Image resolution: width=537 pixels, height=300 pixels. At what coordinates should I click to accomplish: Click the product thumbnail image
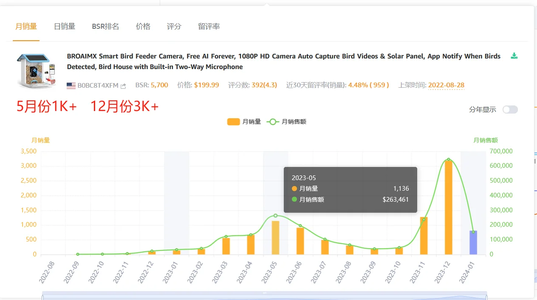point(36,70)
